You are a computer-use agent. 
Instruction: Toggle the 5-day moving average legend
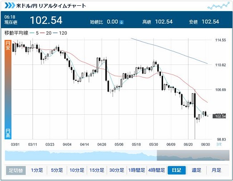34,33
